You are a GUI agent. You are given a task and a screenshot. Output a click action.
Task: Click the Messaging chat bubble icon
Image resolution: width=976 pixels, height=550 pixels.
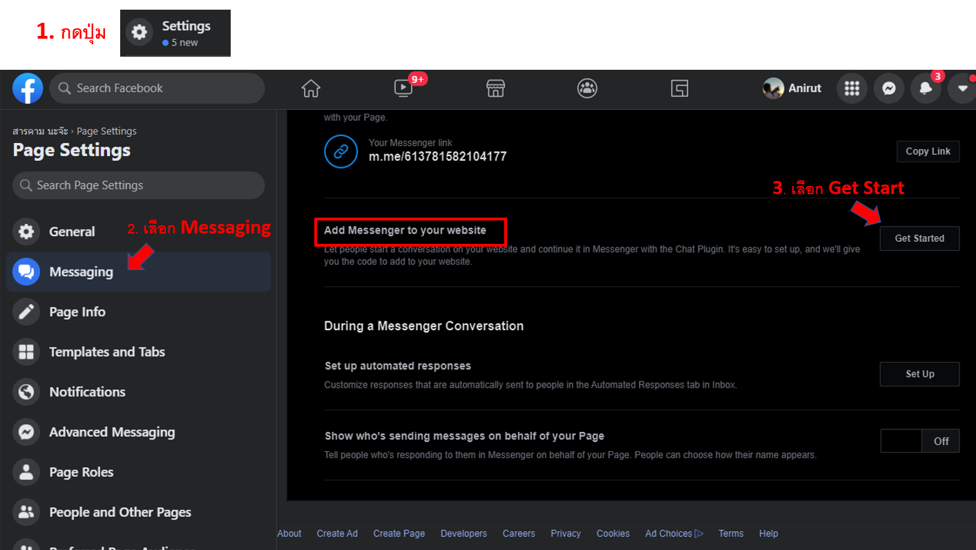pyautogui.click(x=26, y=272)
